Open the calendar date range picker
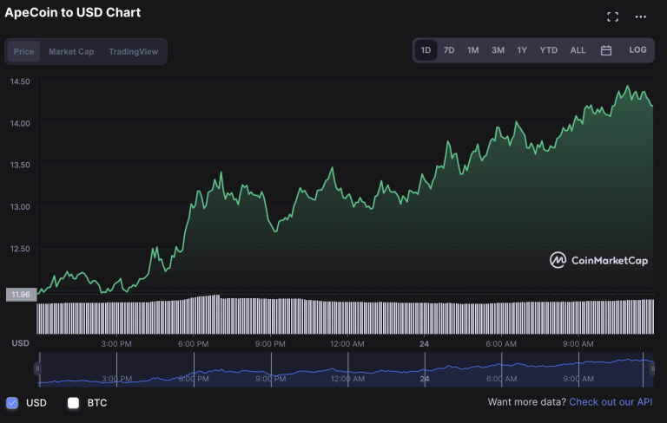Screen dimensions: 667x423 click(x=606, y=50)
